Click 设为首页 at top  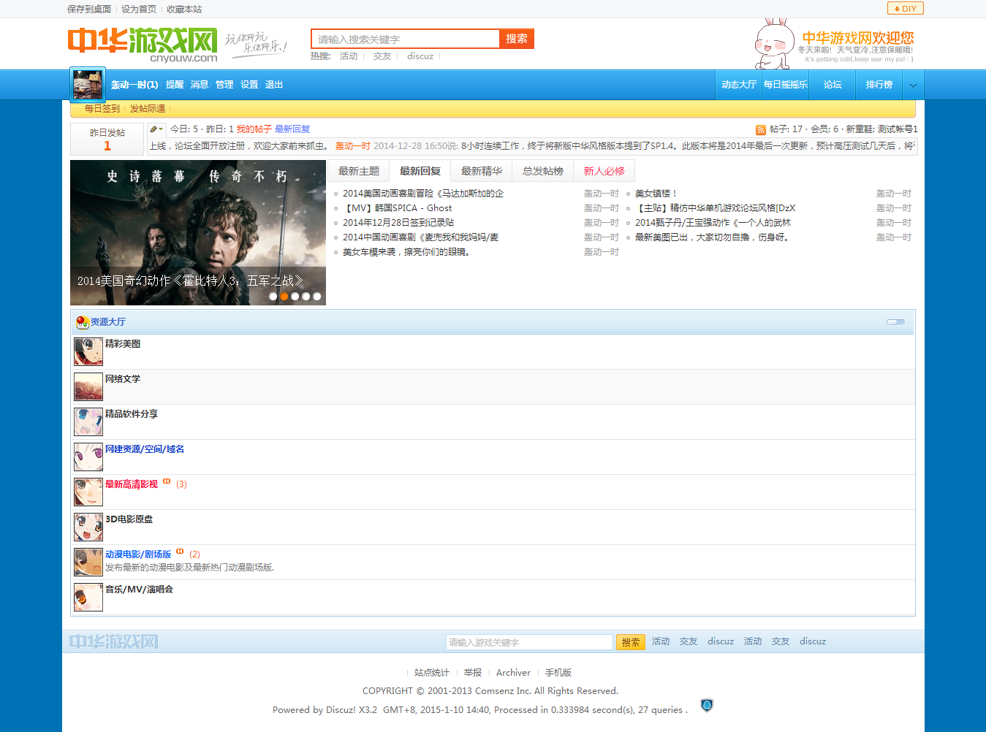(x=139, y=9)
